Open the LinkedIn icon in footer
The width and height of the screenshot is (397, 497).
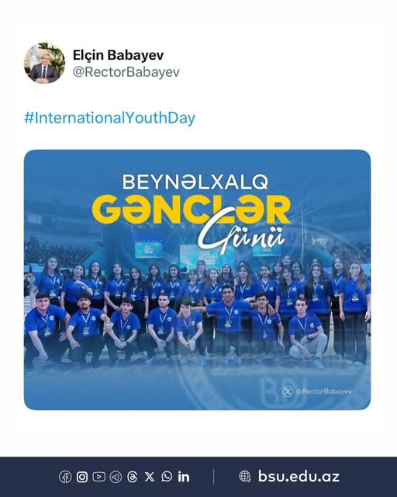pyautogui.click(x=184, y=477)
